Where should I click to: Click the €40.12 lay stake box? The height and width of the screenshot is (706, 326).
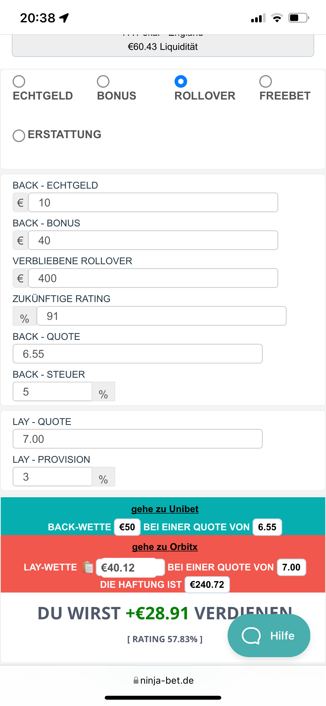130,567
